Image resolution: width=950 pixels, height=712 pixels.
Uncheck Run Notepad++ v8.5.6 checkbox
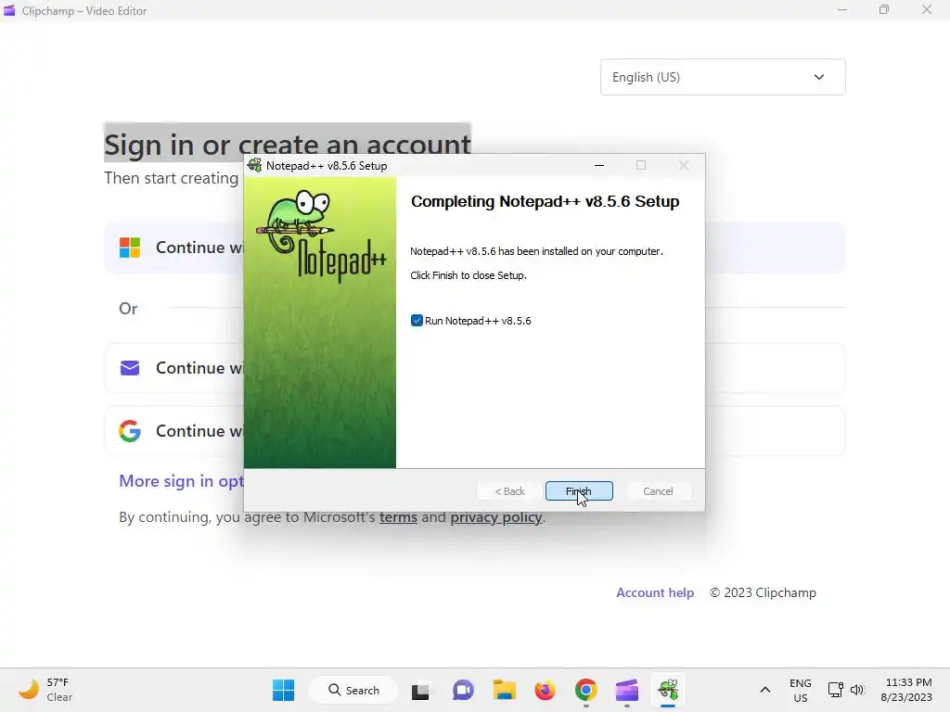click(417, 320)
